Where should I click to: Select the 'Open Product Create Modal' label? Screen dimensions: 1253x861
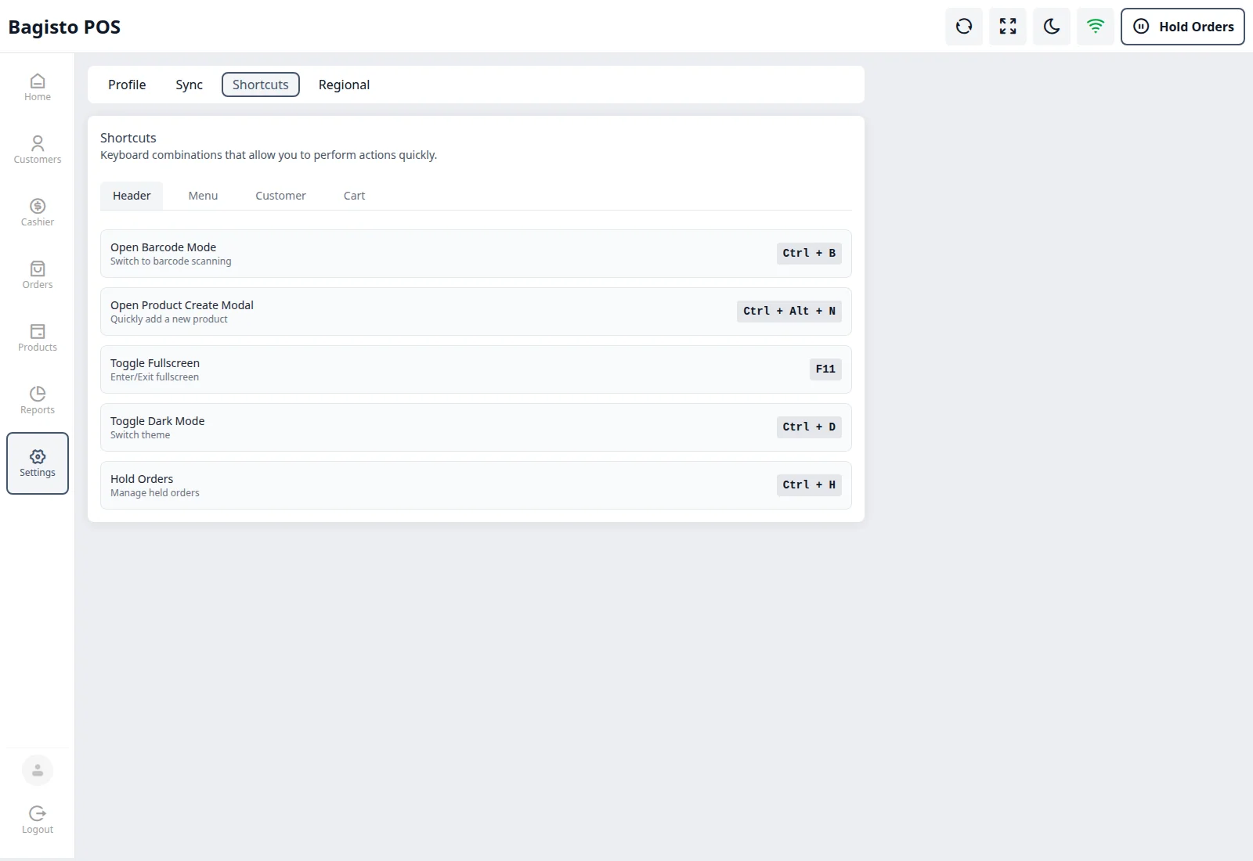(x=182, y=305)
